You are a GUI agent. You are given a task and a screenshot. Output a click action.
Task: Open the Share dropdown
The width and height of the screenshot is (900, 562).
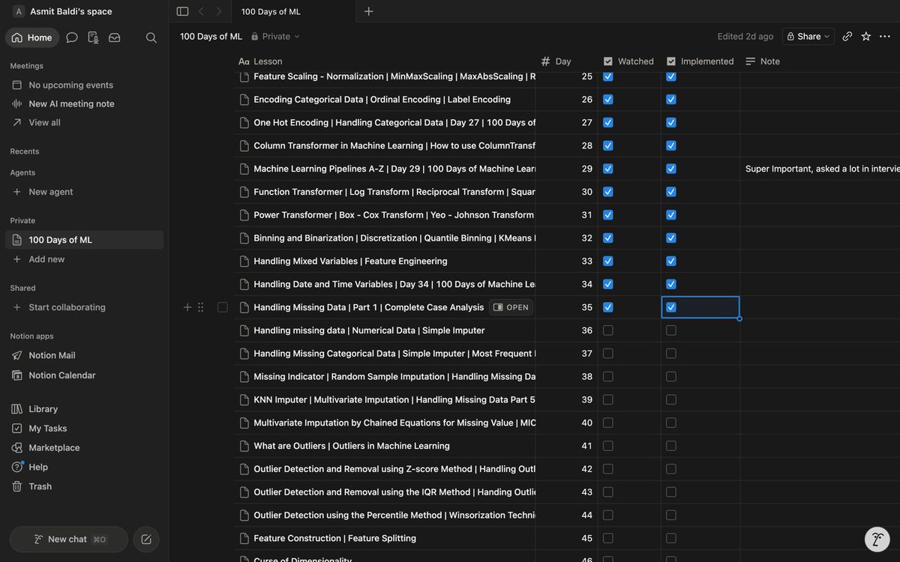point(808,36)
